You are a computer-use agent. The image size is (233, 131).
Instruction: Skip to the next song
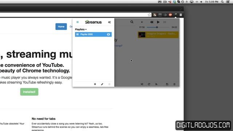[165, 22]
